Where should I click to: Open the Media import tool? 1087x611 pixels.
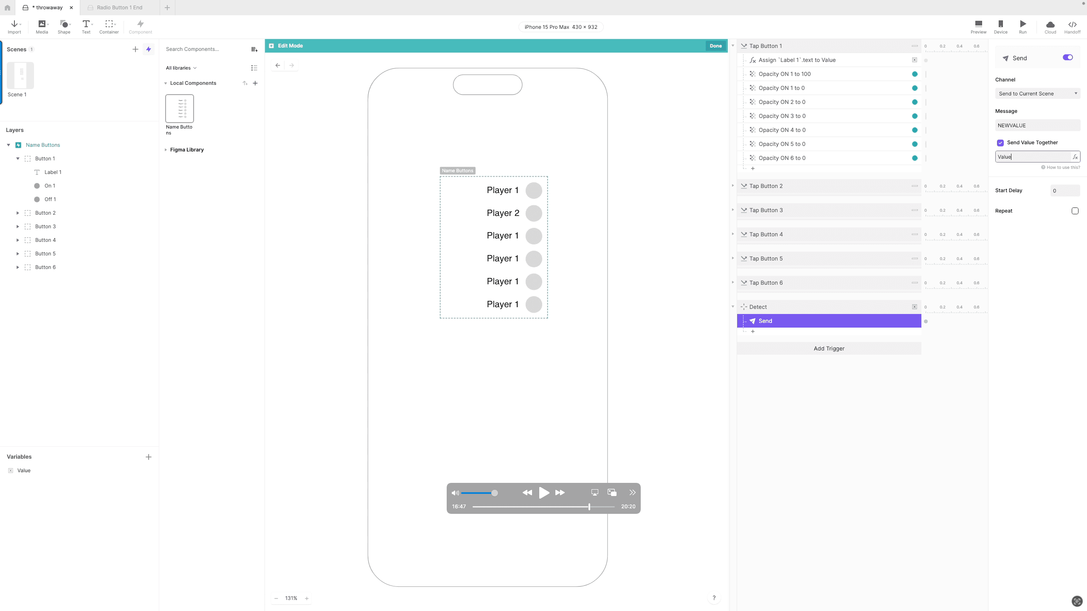[x=41, y=26]
